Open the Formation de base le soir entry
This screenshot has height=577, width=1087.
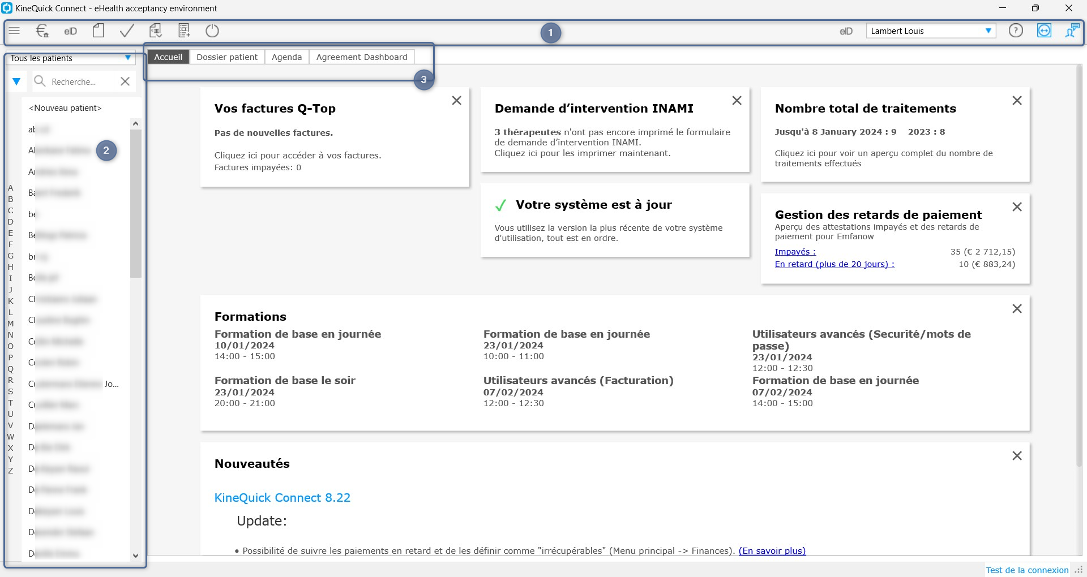click(x=285, y=391)
